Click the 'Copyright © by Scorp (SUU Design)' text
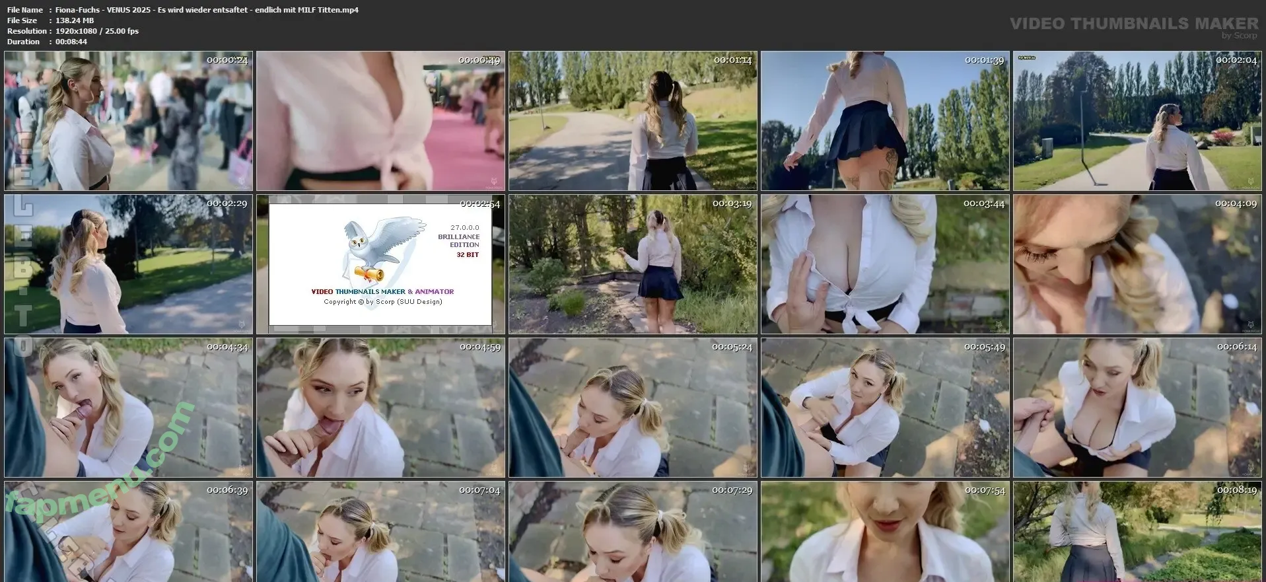 tap(382, 302)
